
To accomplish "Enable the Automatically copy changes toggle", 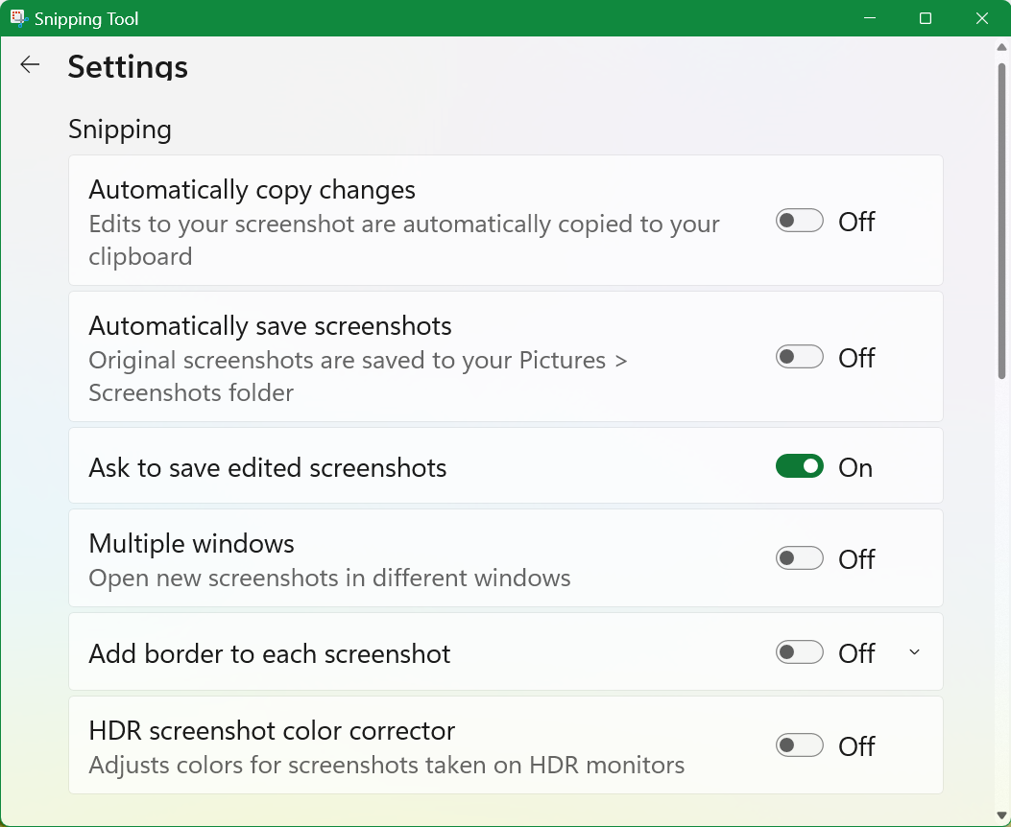I will pyautogui.click(x=799, y=221).
